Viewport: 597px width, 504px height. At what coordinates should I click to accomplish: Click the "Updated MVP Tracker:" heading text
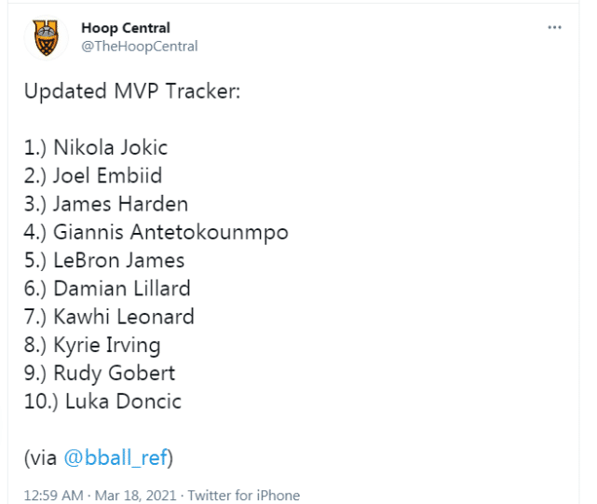[132, 92]
